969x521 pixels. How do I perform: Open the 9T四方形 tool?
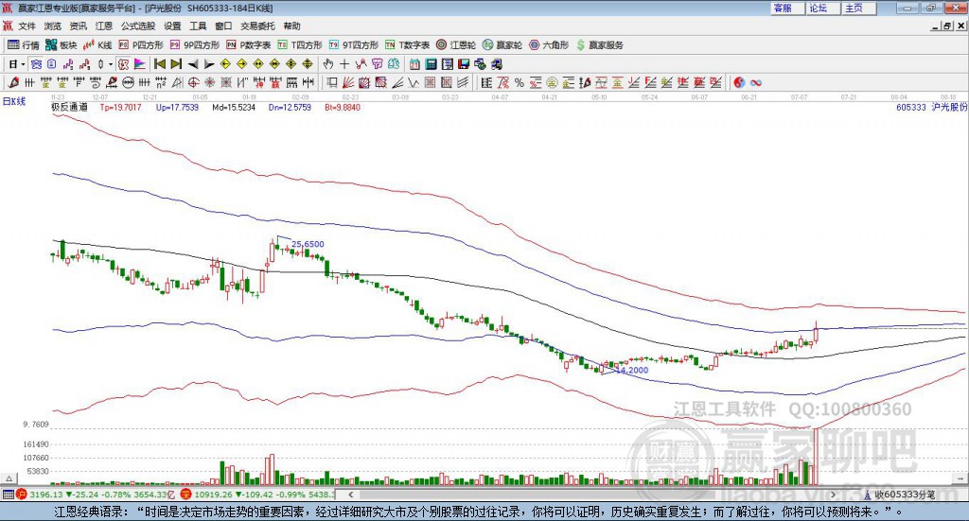354,45
